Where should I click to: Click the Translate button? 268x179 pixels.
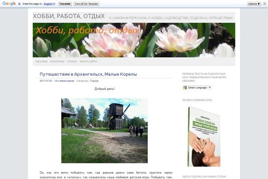(x=65, y=4)
